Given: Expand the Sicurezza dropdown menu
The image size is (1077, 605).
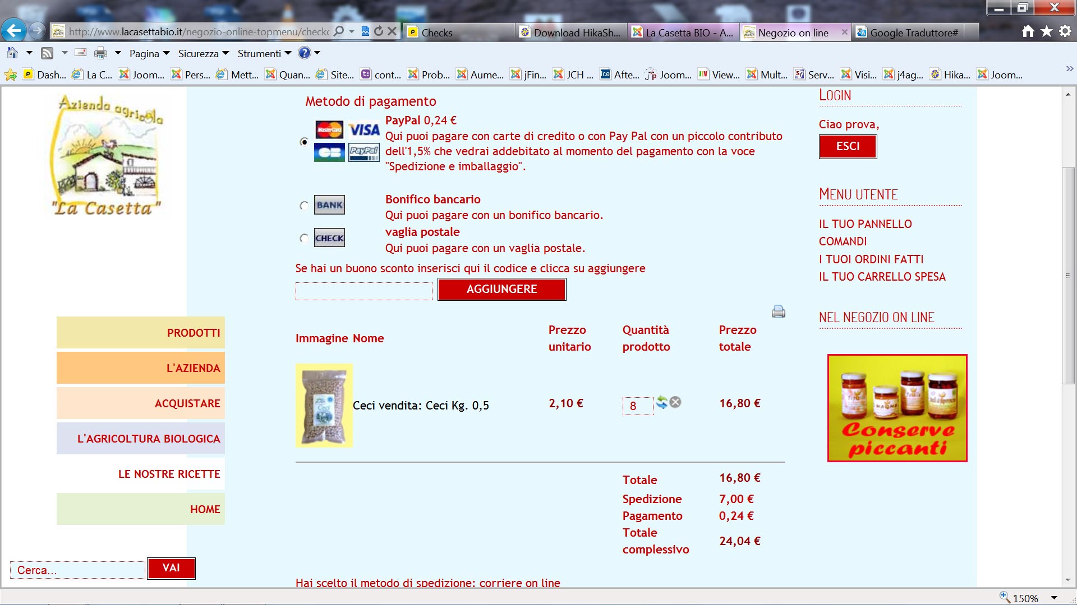Looking at the screenshot, I should point(203,53).
